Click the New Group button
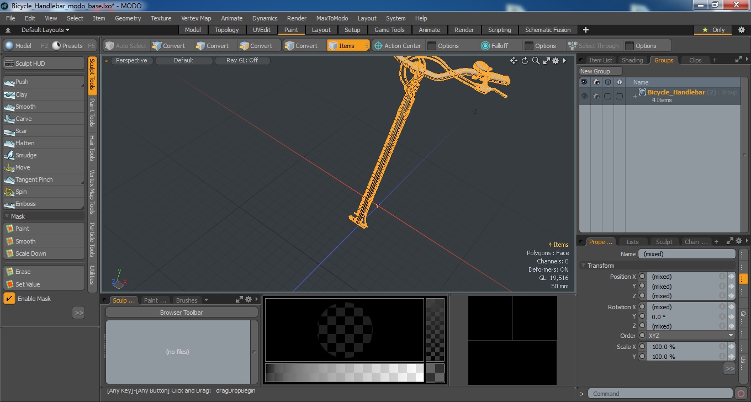751x402 pixels. pos(600,71)
